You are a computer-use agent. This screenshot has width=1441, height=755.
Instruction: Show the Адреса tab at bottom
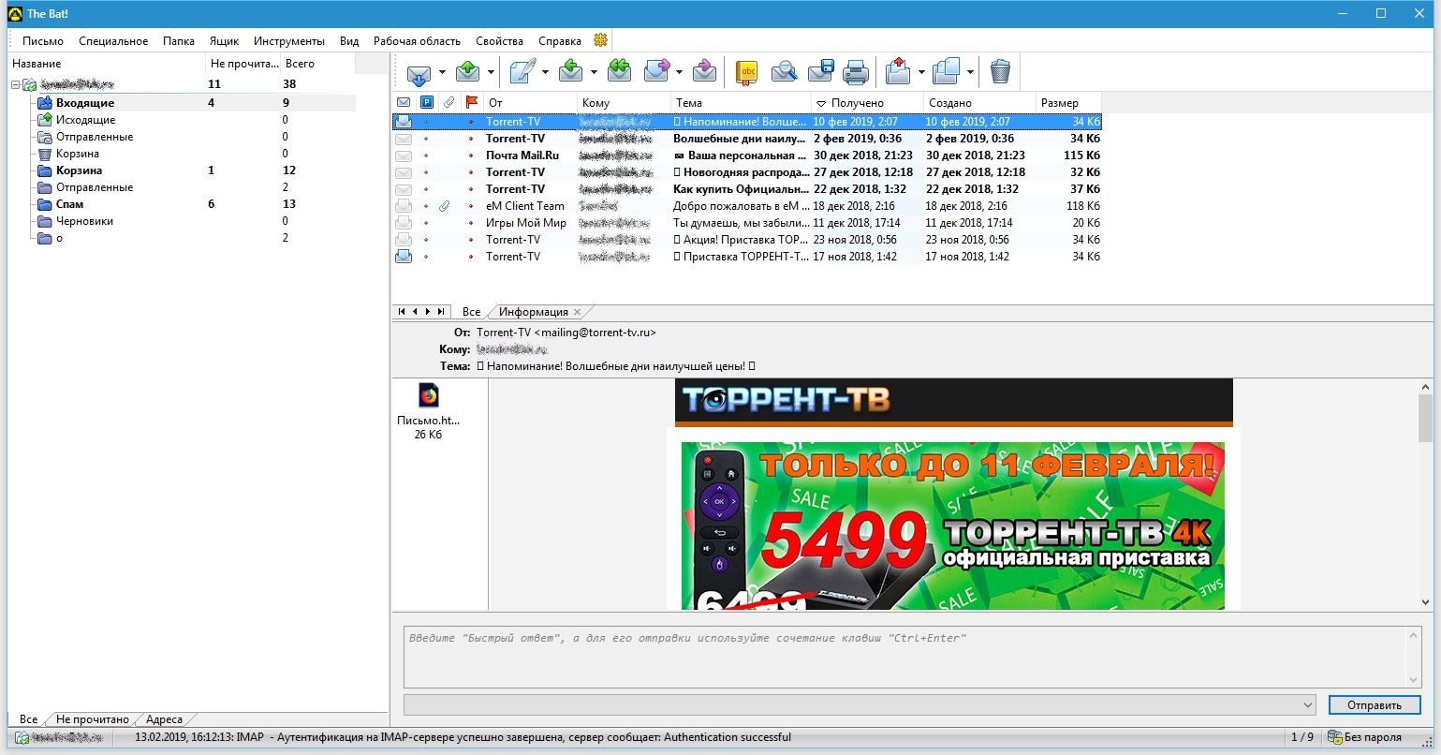[x=164, y=719]
